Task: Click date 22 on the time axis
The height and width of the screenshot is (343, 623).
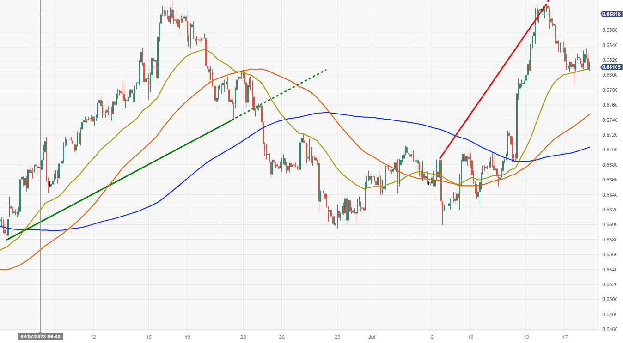Action: pos(243,337)
